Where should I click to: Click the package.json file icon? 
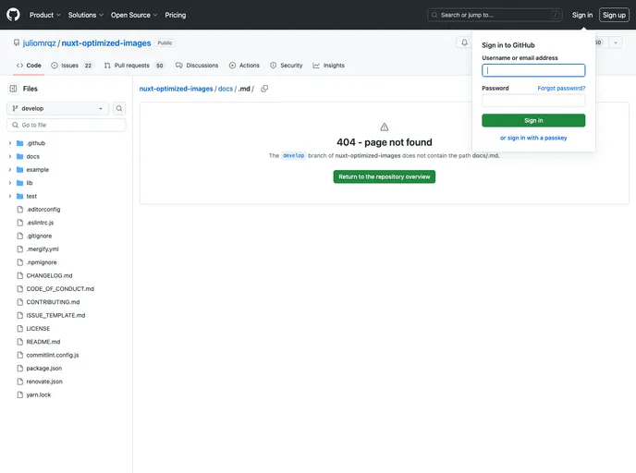coord(19,368)
